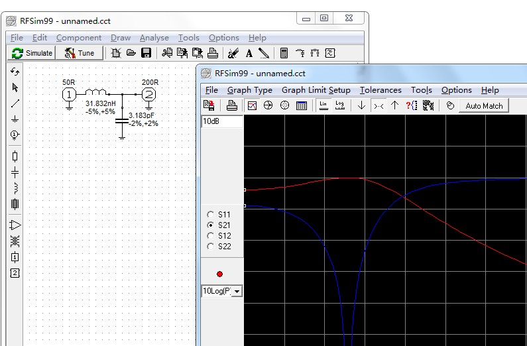The width and height of the screenshot is (527, 346).
Task: Choose the S22 radio button
Action: [x=211, y=247]
